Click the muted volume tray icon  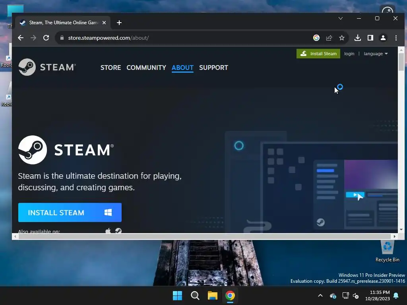coord(356,295)
